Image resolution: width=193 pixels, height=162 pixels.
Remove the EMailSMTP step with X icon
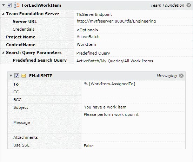181,76
